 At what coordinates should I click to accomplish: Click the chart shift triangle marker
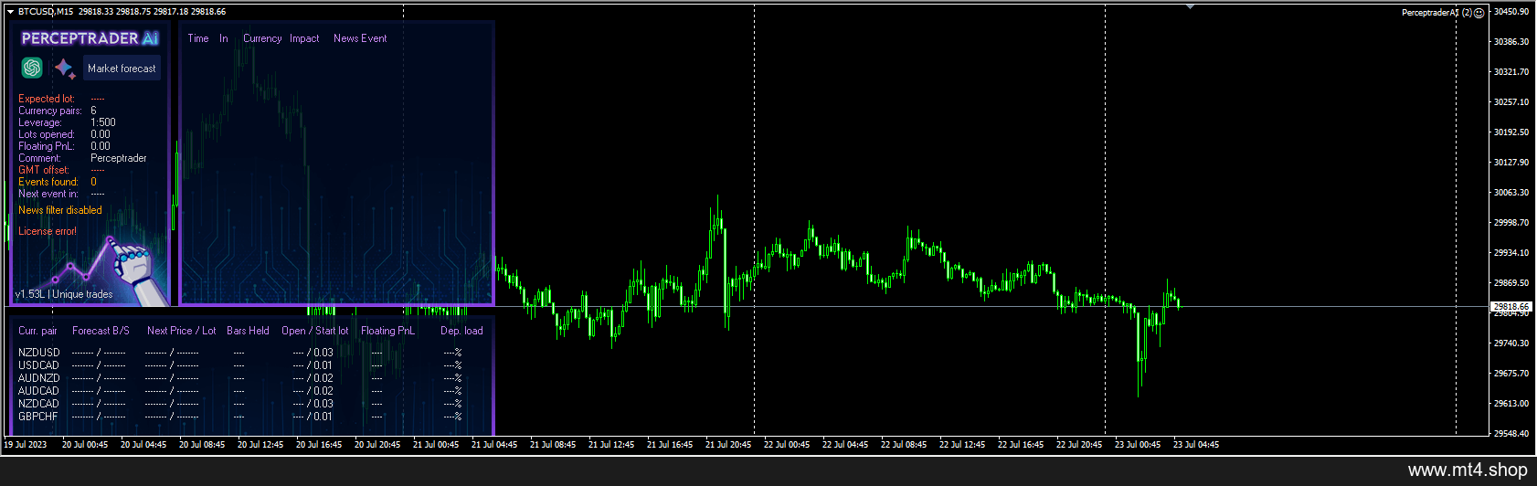pos(1190,7)
